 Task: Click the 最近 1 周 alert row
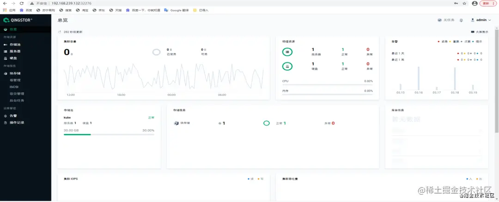click(x=437, y=59)
